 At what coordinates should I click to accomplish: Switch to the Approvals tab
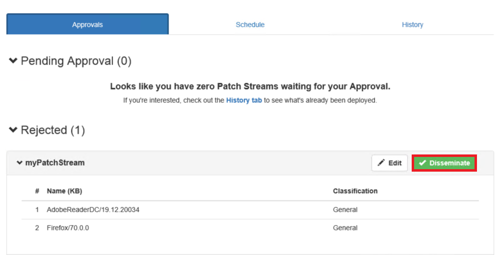(87, 25)
